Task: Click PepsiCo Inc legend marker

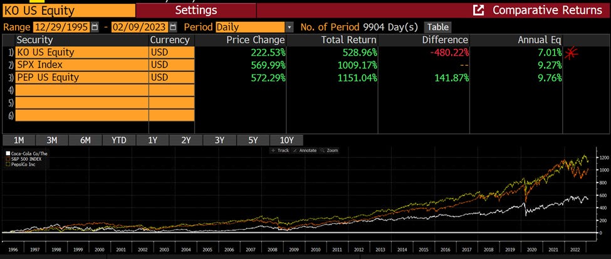Action: pos(8,165)
